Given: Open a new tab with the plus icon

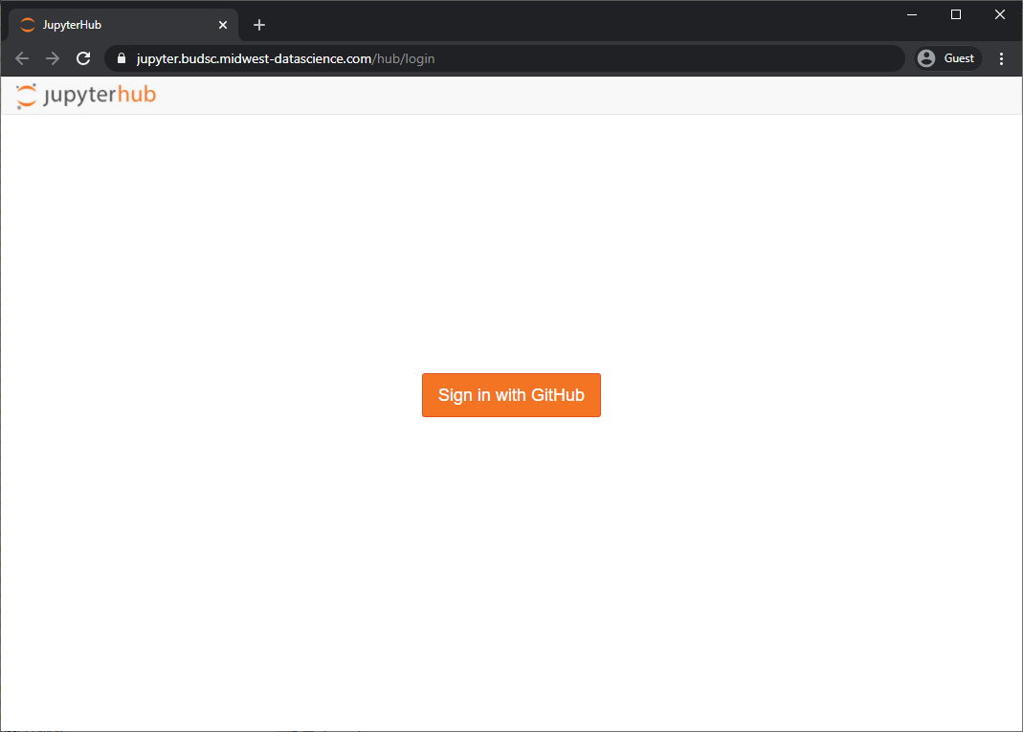Looking at the screenshot, I should tap(259, 25).
